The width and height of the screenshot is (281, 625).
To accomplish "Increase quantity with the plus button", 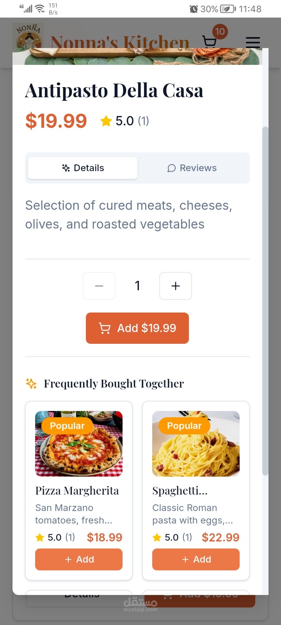I will coord(176,286).
